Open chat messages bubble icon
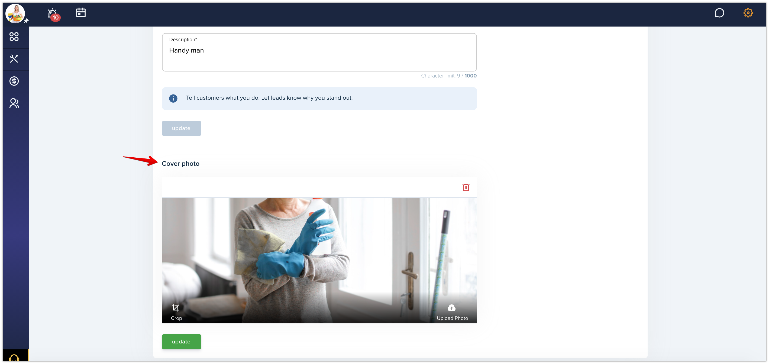 (x=719, y=13)
